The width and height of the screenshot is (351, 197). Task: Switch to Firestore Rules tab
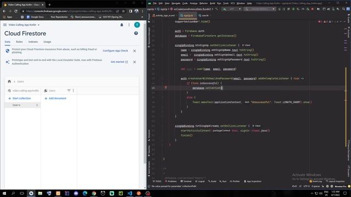(x=19, y=42)
